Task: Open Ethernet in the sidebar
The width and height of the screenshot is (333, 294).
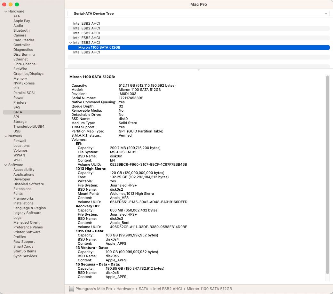Action: [20, 59]
